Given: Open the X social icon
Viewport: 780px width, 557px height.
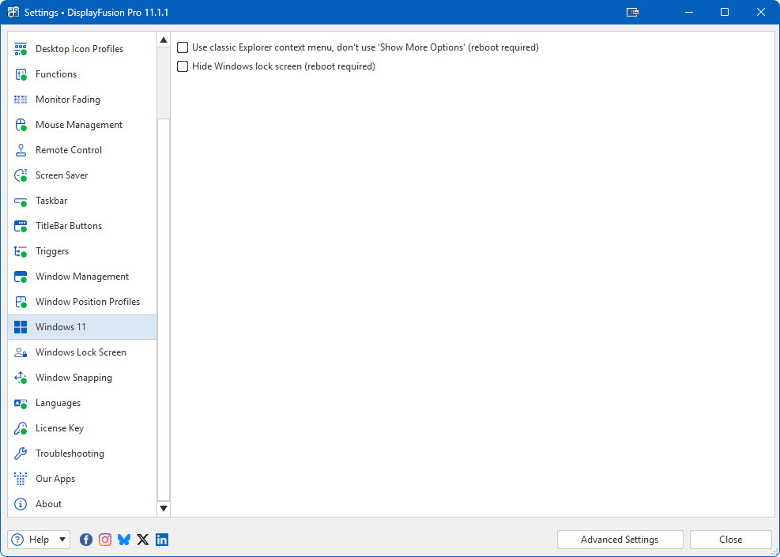Looking at the screenshot, I should click(x=143, y=540).
